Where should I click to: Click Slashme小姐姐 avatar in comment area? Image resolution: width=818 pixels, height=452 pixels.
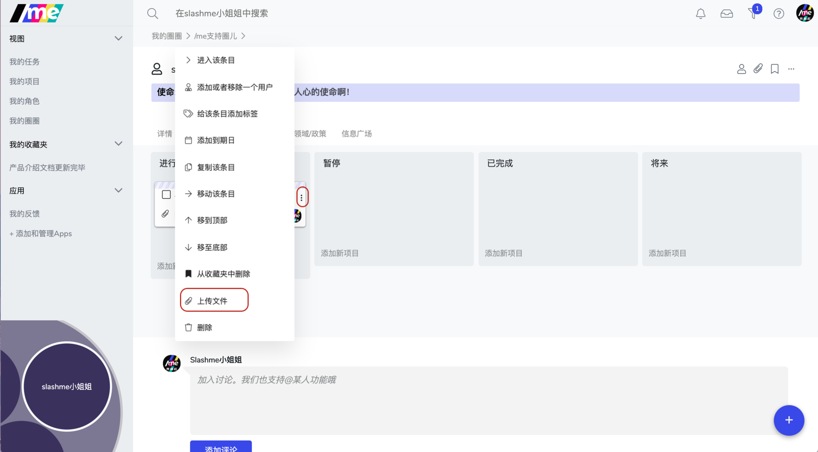pos(172,363)
